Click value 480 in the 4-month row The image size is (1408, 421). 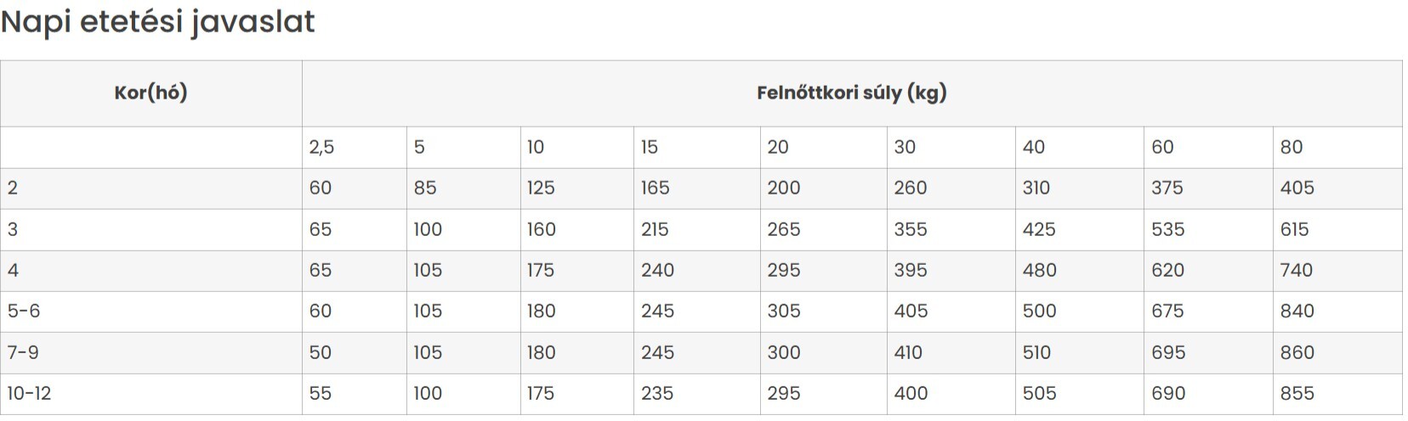[1039, 271]
